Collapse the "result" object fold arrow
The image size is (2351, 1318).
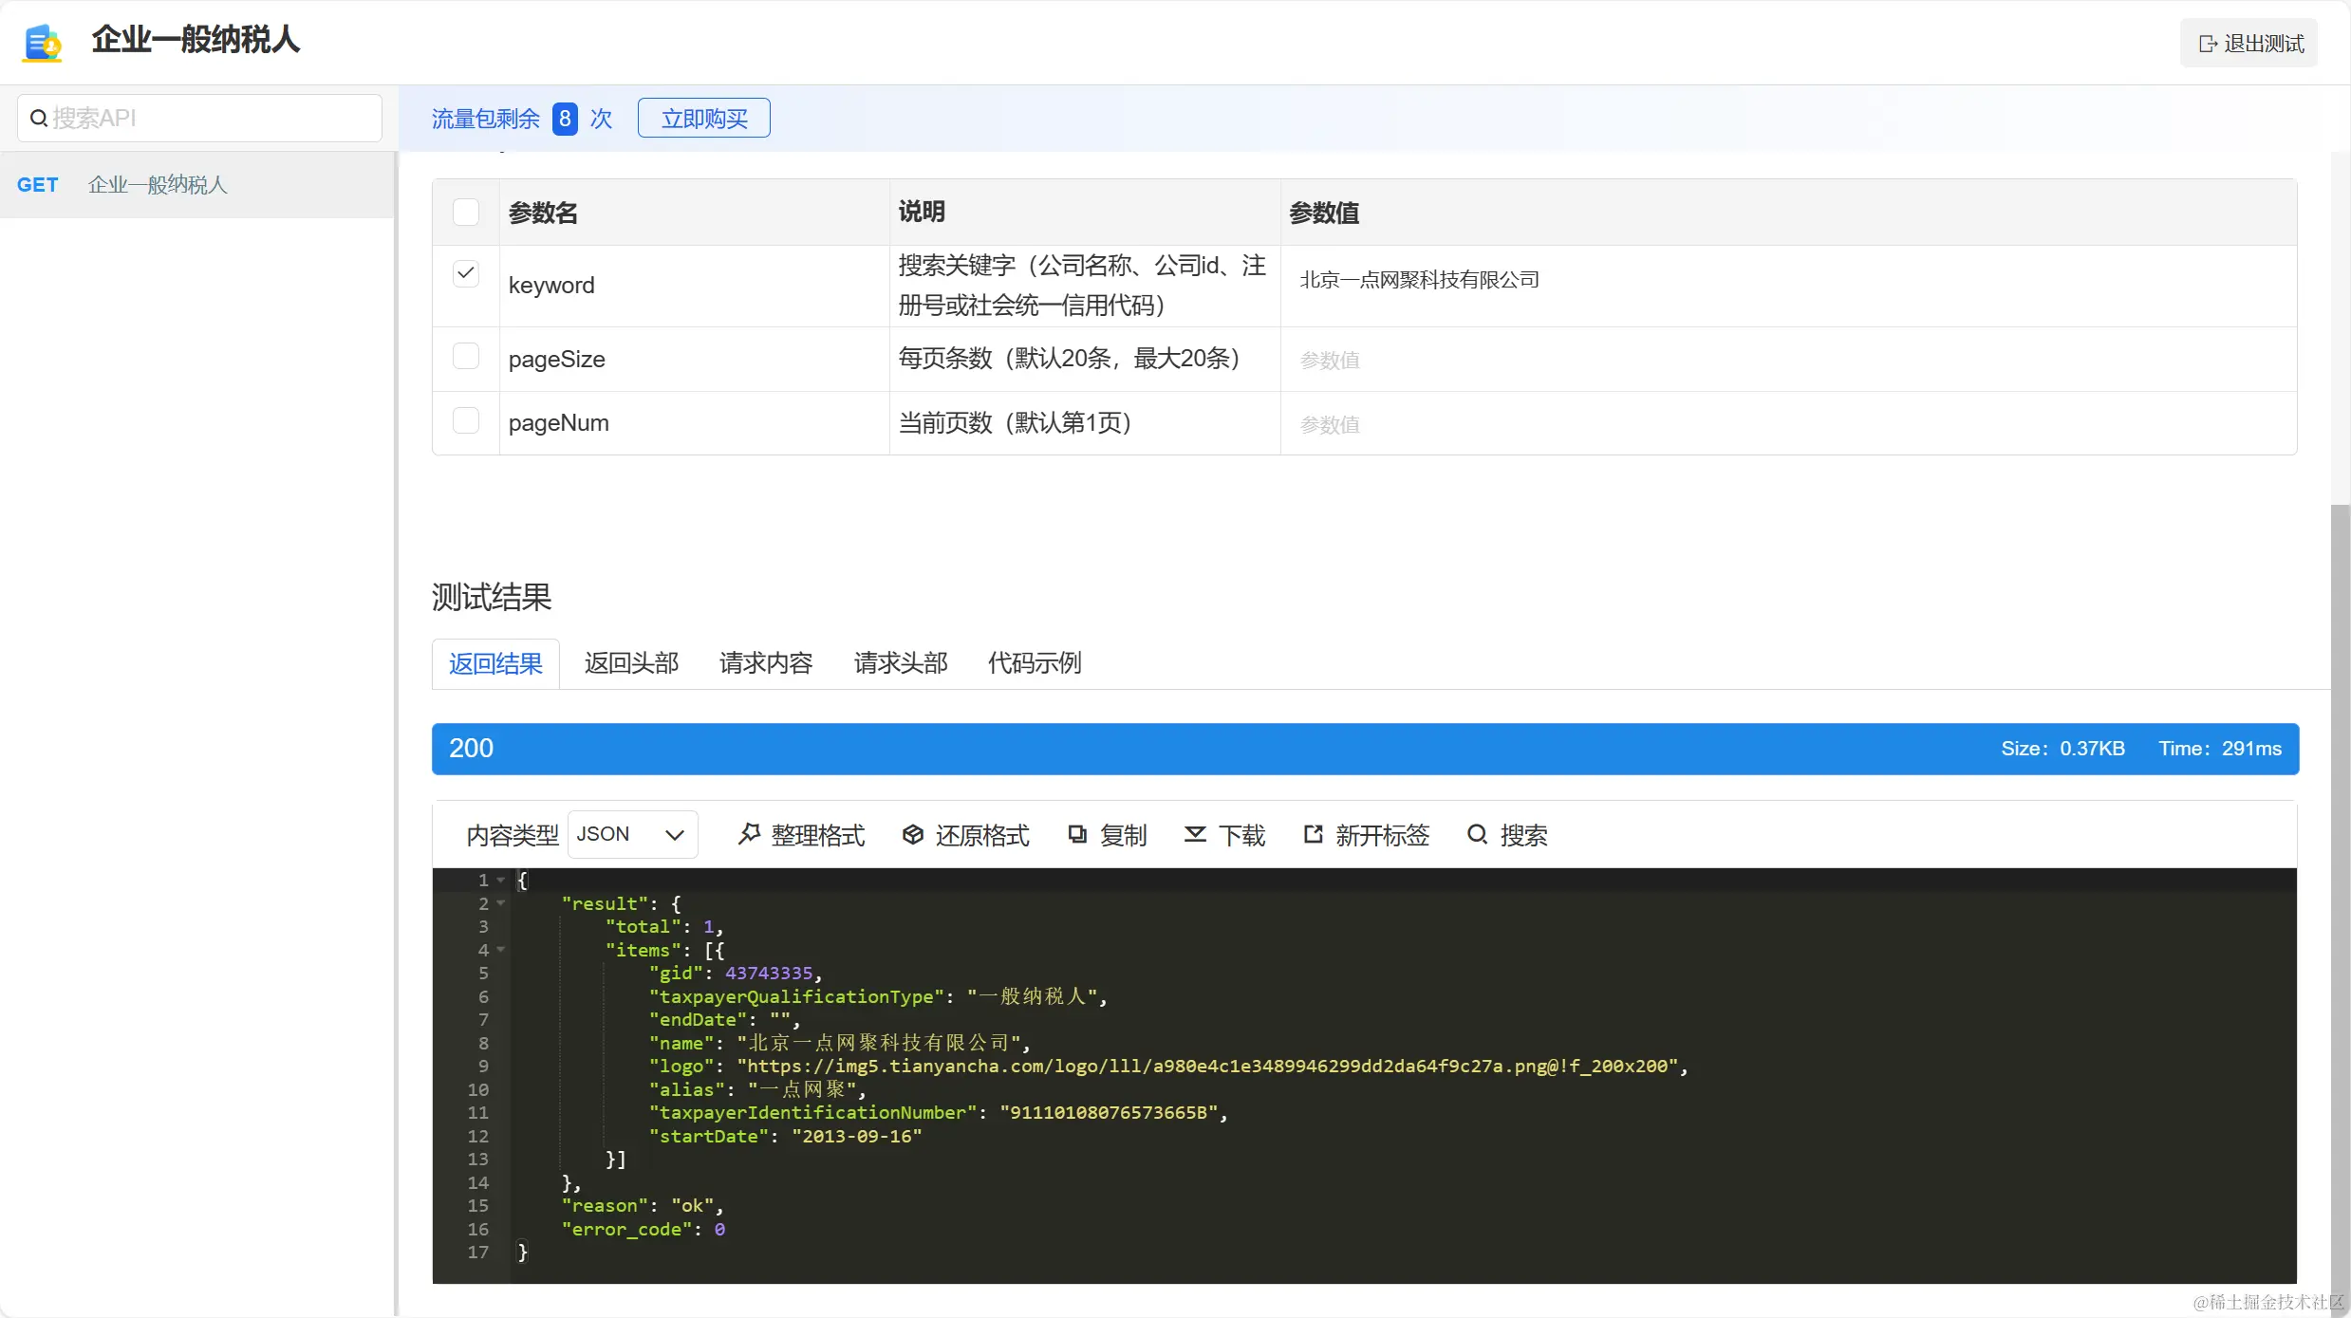coord(501,903)
